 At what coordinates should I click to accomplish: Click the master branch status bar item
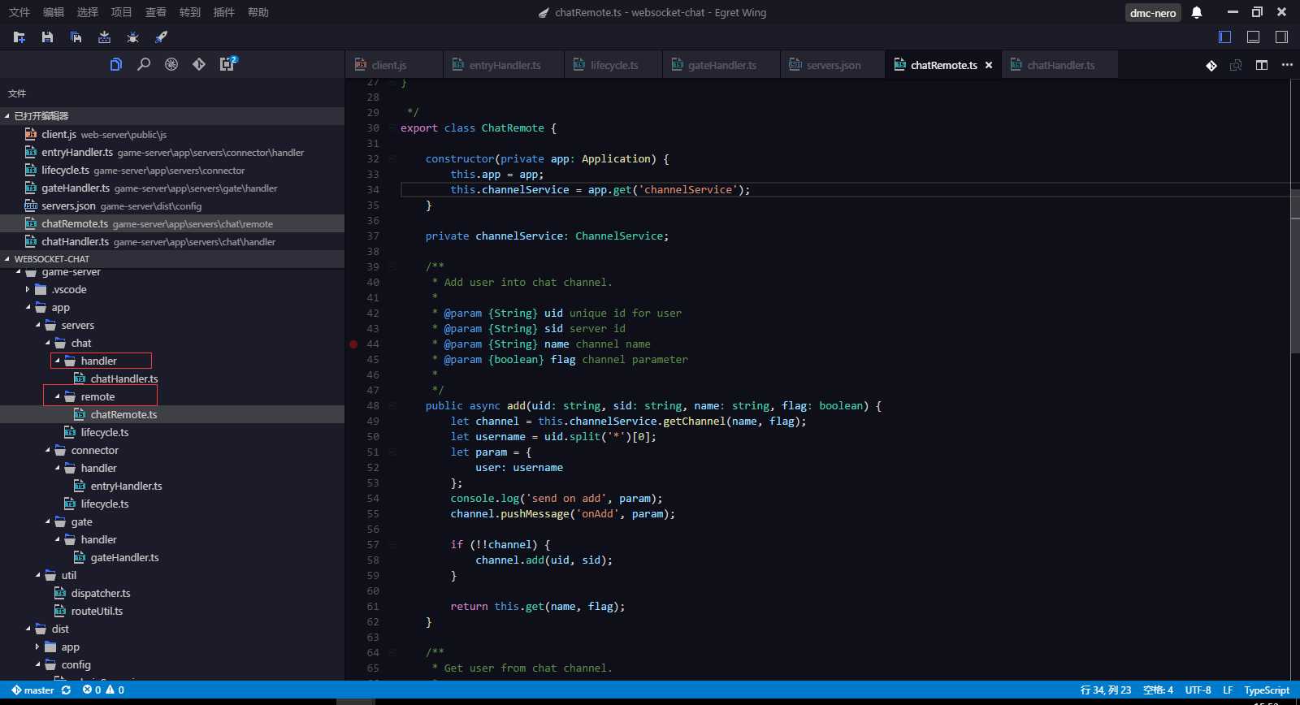[x=32, y=690]
